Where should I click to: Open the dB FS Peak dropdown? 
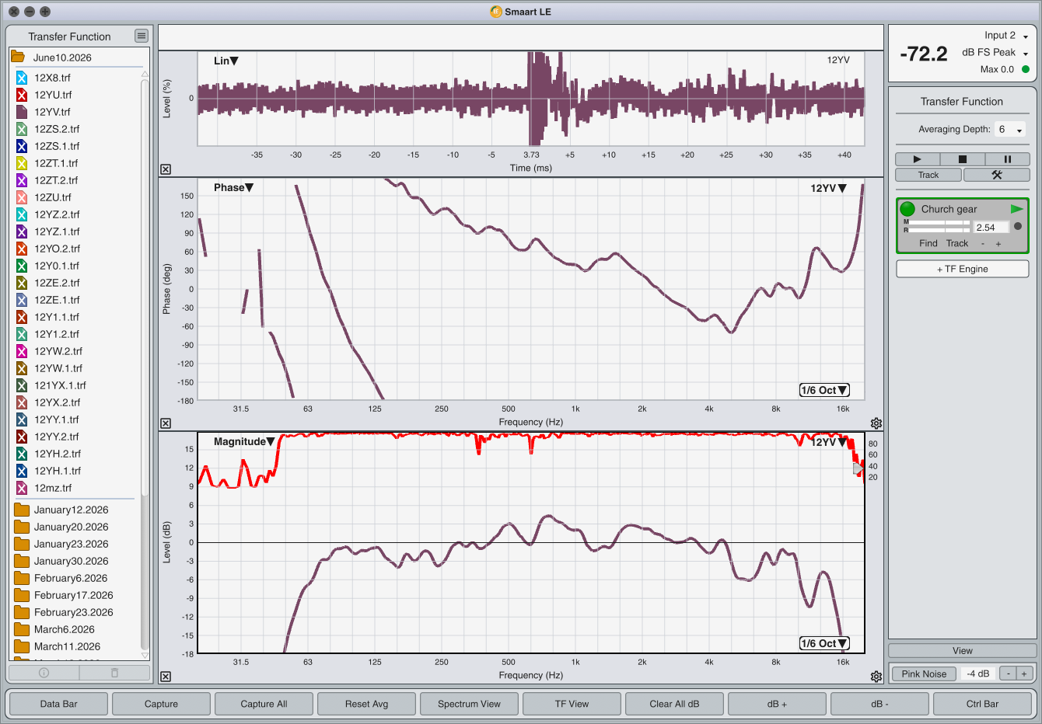(995, 52)
